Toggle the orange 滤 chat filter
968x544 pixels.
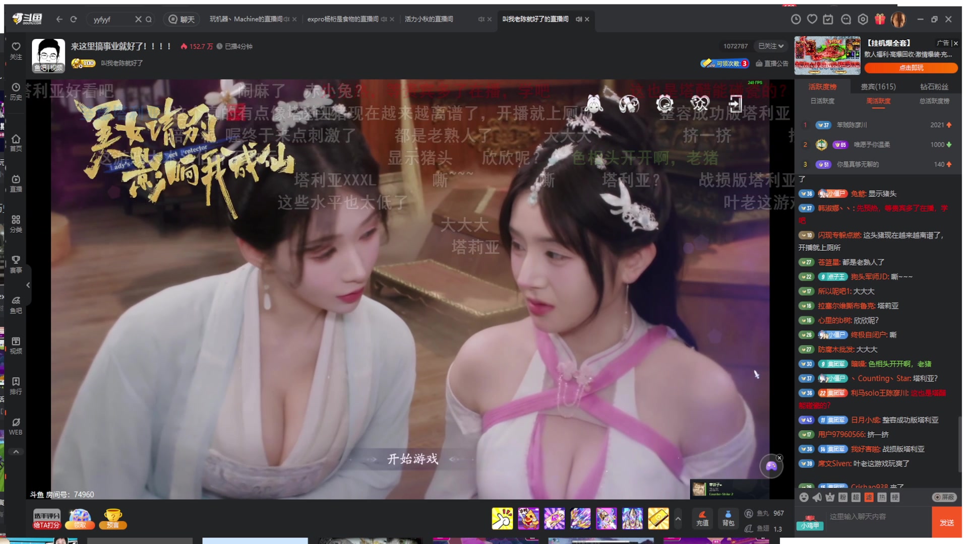(869, 497)
